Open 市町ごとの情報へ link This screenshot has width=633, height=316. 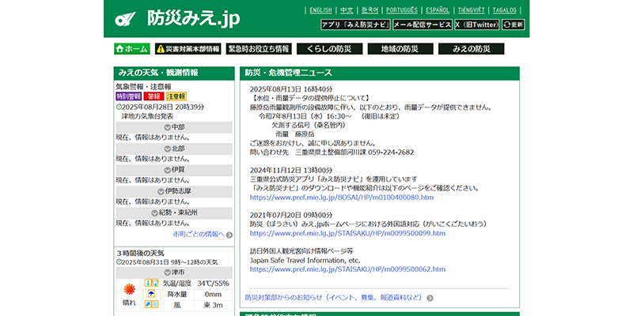coord(199,234)
